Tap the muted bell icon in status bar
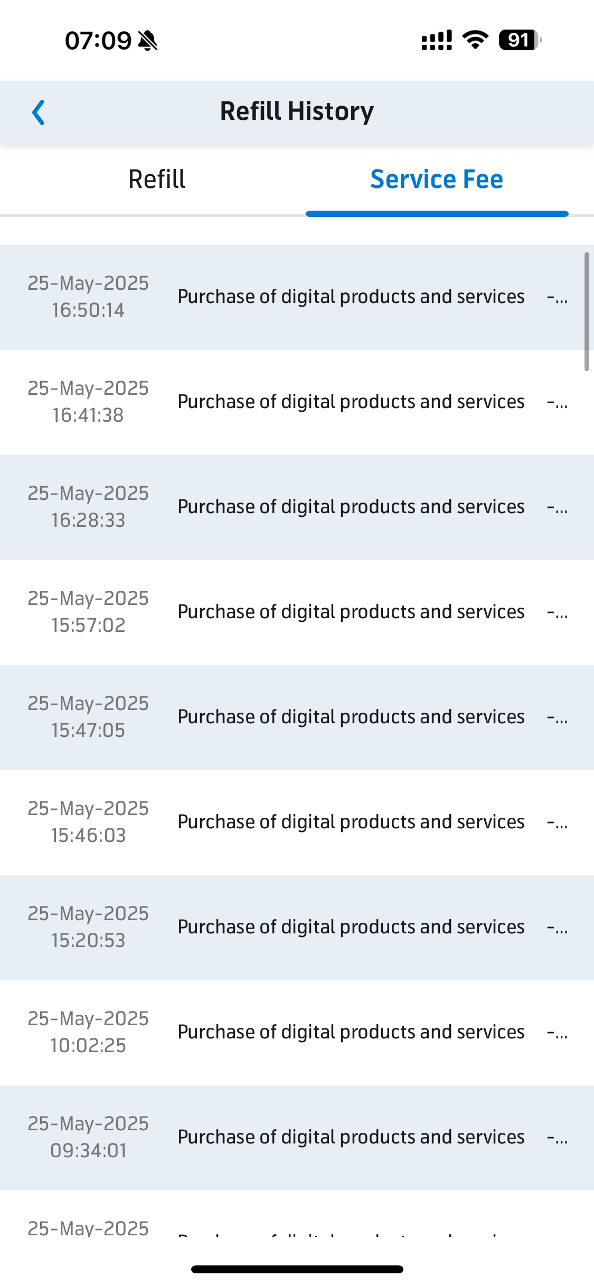The image size is (594, 1286). click(148, 41)
